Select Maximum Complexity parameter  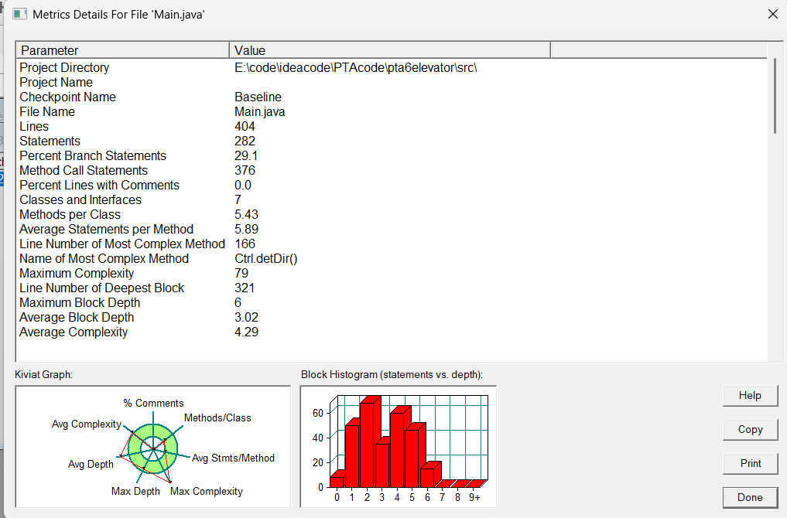tap(77, 273)
